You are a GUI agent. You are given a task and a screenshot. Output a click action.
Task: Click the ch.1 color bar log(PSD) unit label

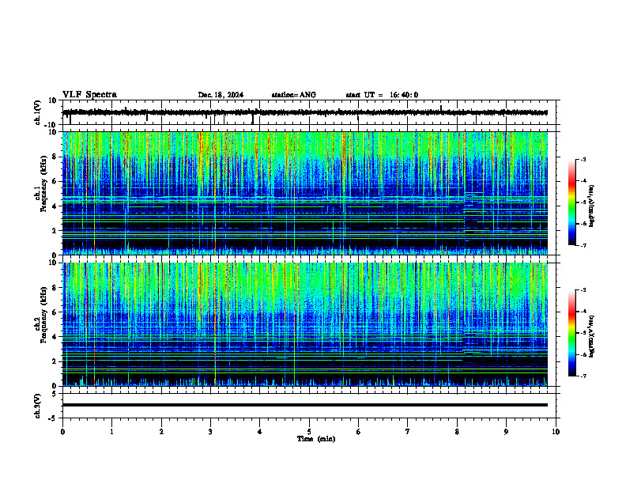click(x=592, y=206)
